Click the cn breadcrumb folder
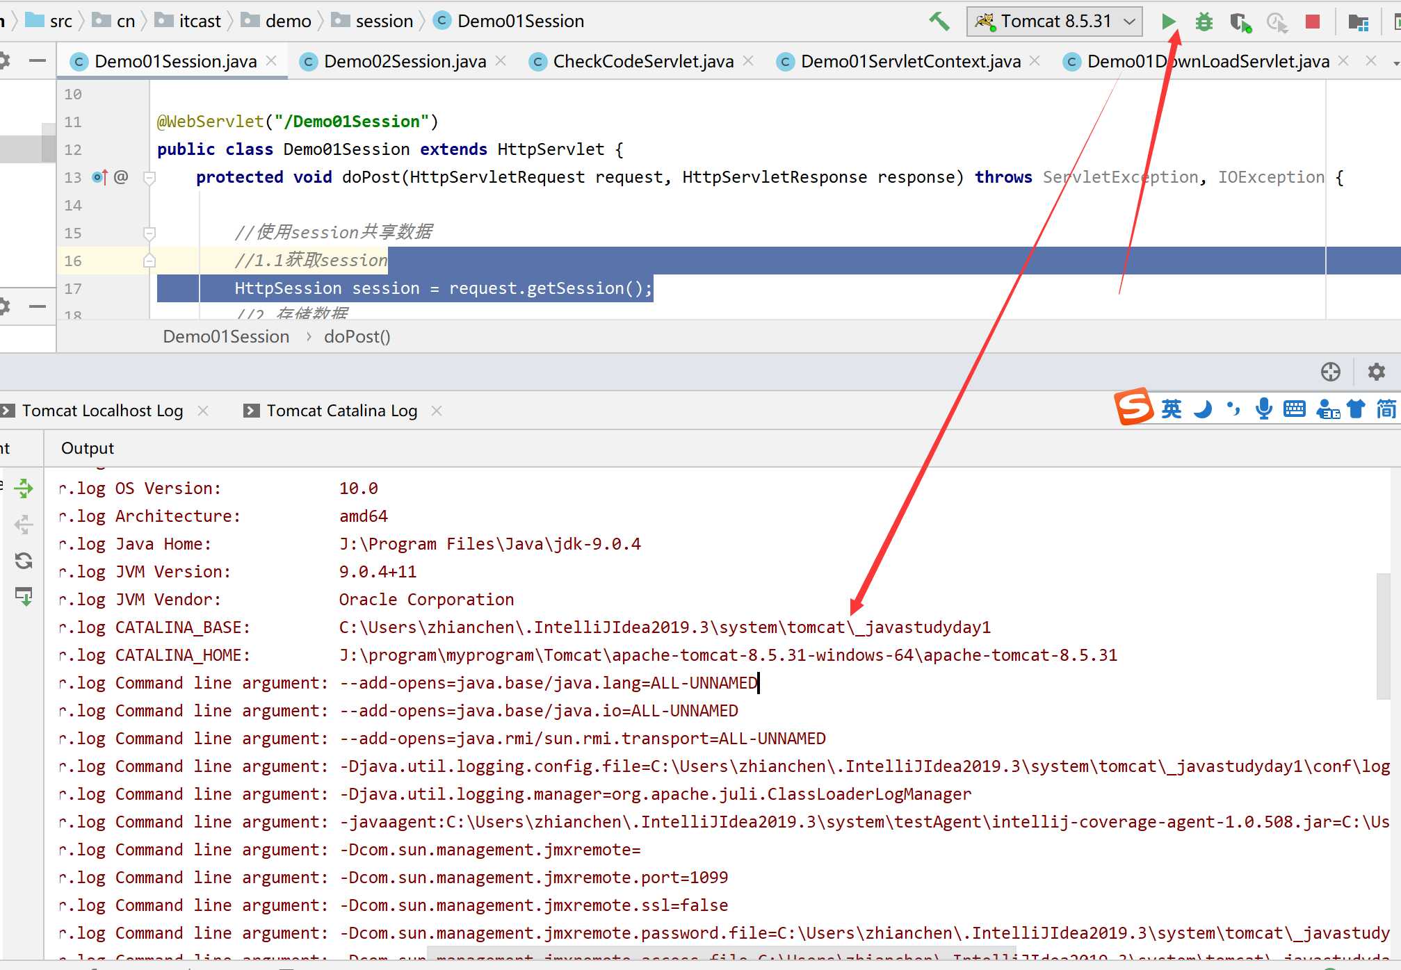 coord(115,22)
